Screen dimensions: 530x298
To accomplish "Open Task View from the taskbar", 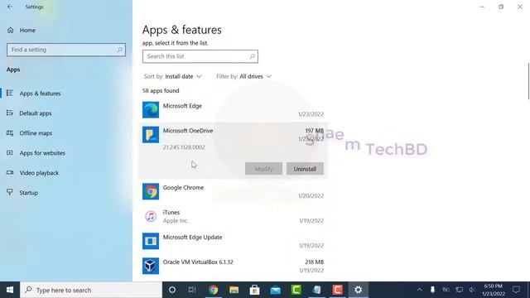I will click(x=192, y=290).
